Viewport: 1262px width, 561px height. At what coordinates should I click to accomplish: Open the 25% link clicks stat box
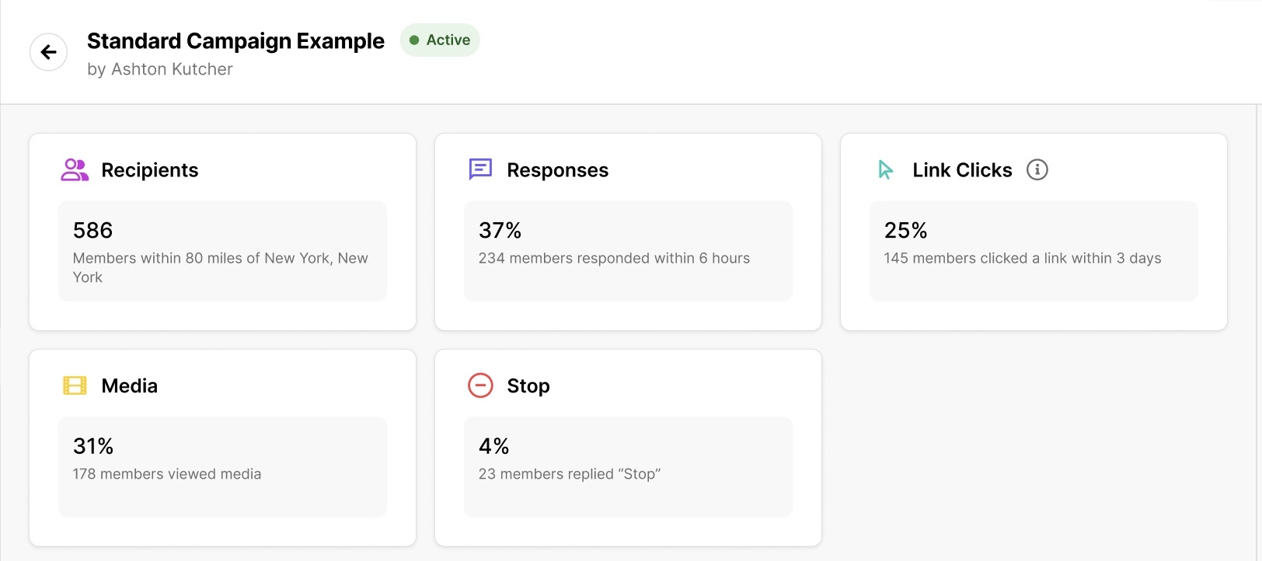click(x=1034, y=251)
